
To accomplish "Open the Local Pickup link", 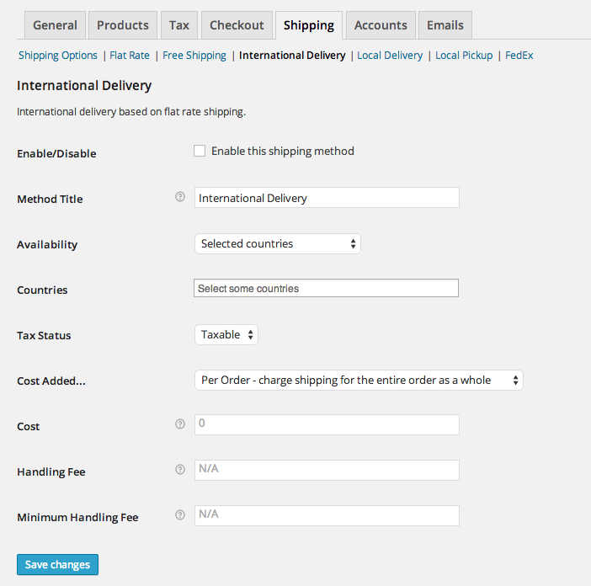I will [x=464, y=56].
